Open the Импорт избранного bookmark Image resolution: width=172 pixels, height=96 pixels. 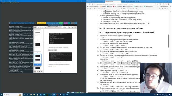pos(94,6)
